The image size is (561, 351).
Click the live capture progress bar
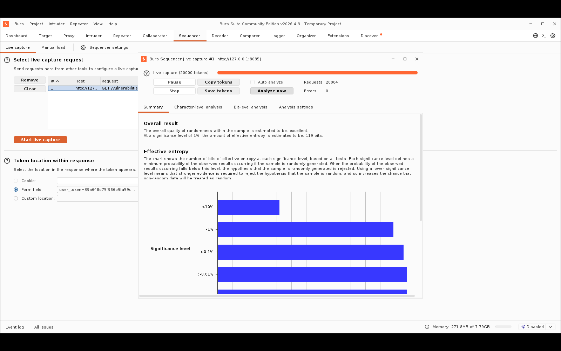click(x=317, y=73)
